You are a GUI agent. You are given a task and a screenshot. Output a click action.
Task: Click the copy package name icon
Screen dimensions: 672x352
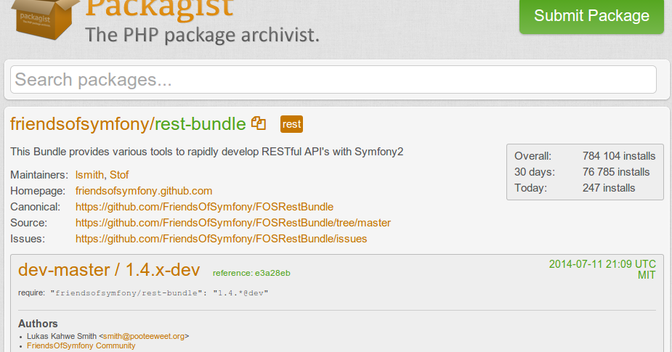tap(259, 123)
